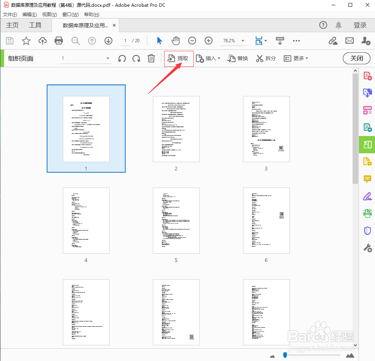The height and width of the screenshot is (361, 375).
Task: Delete selected page with trash icon
Action: pyautogui.click(x=151, y=58)
